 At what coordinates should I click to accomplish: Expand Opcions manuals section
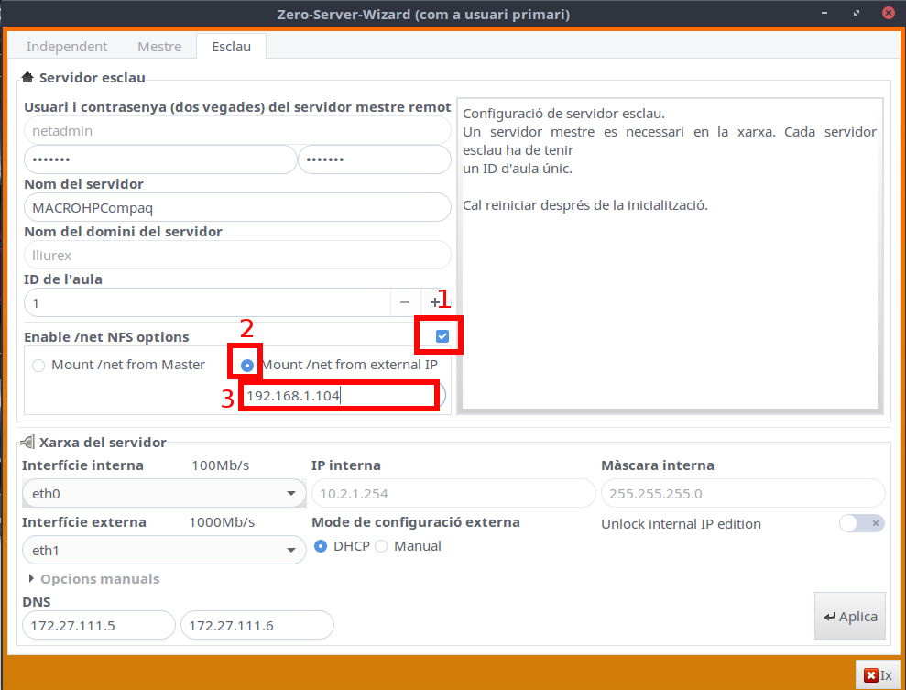point(34,579)
